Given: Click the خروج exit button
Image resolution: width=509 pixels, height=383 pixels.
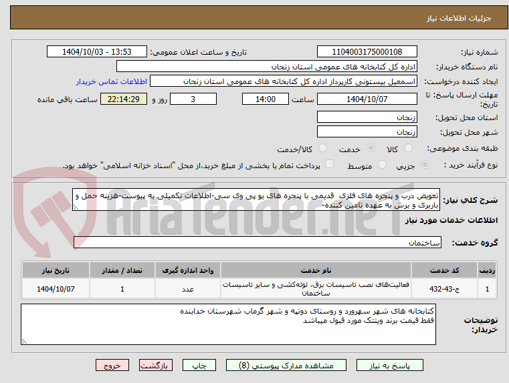Looking at the screenshot, I should click(112, 365).
